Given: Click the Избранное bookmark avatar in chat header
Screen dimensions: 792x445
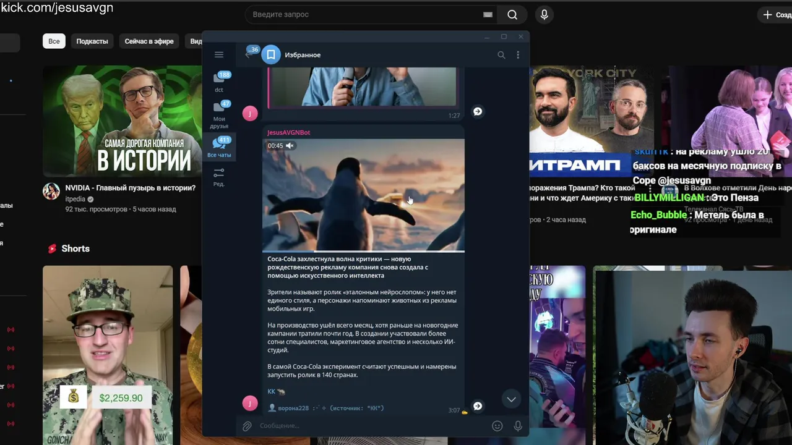Looking at the screenshot, I should pyautogui.click(x=271, y=55).
